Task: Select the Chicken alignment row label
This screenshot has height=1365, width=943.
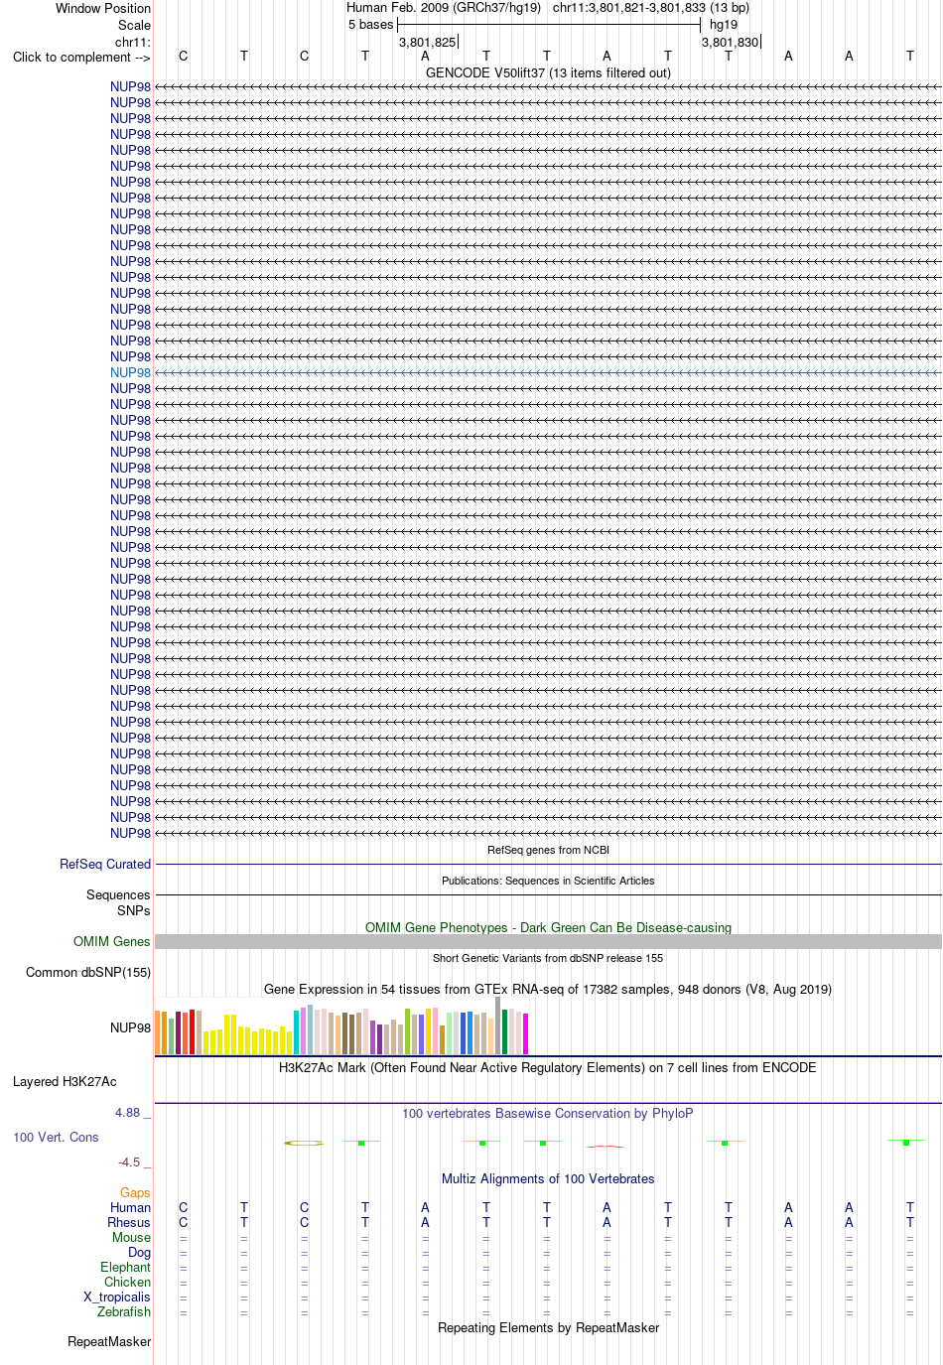Action: tap(128, 1283)
